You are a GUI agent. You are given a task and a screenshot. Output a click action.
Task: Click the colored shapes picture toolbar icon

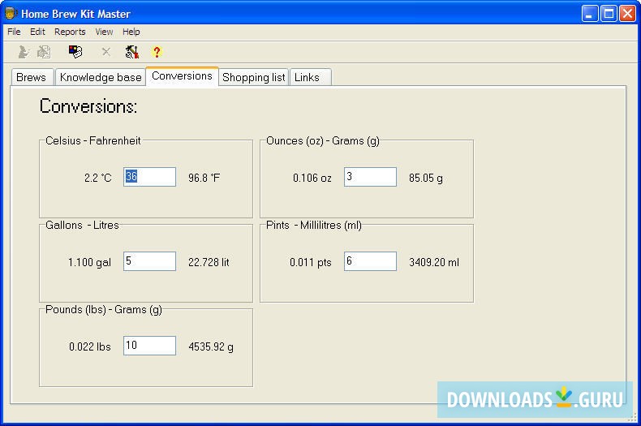[x=75, y=51]
